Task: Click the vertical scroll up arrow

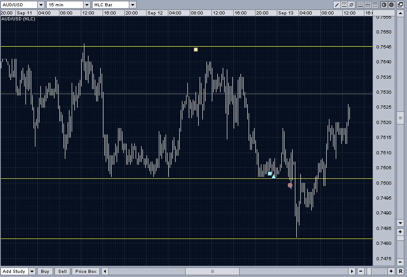Action: pyautogui.click(x=400, y=13)
